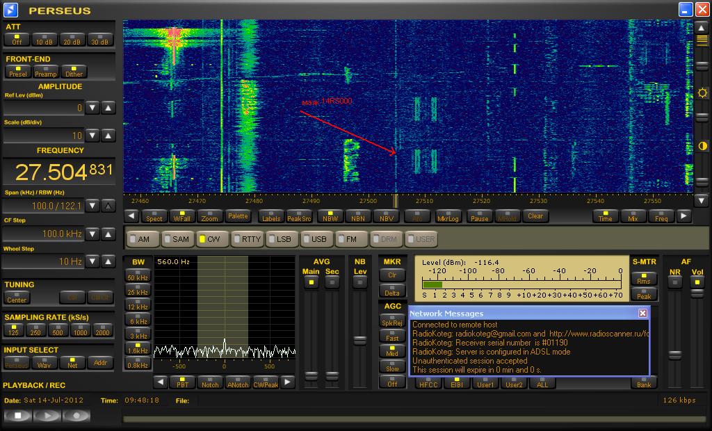
Task: Toggle the Dither option
Action: click(x=74, y=72)
